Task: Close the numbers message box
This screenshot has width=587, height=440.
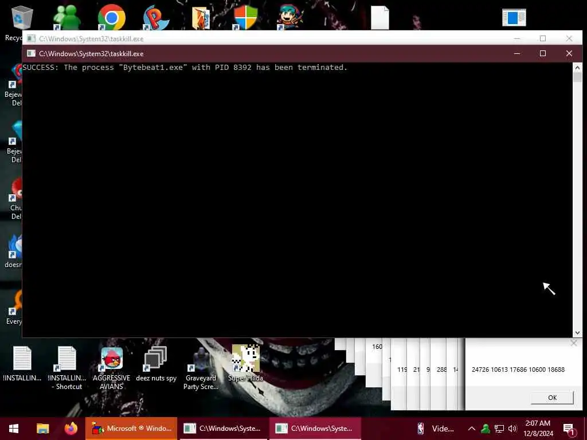Action: coord(573,343)
